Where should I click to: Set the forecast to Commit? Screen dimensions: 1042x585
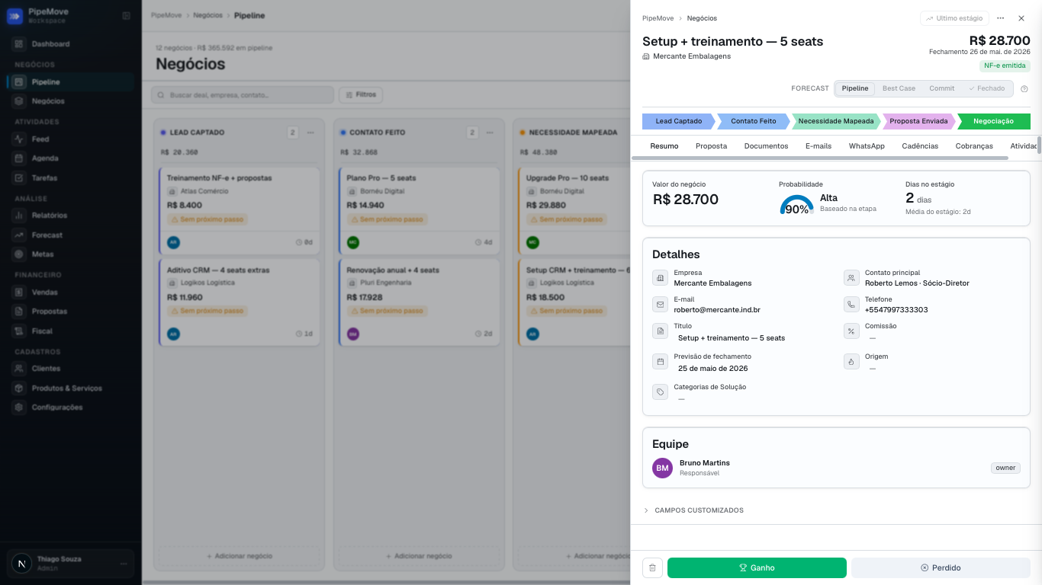point(941,88)
